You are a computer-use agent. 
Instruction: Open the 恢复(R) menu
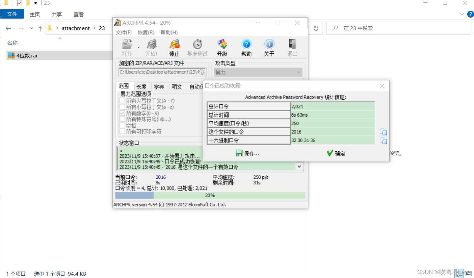click(146, 32)
